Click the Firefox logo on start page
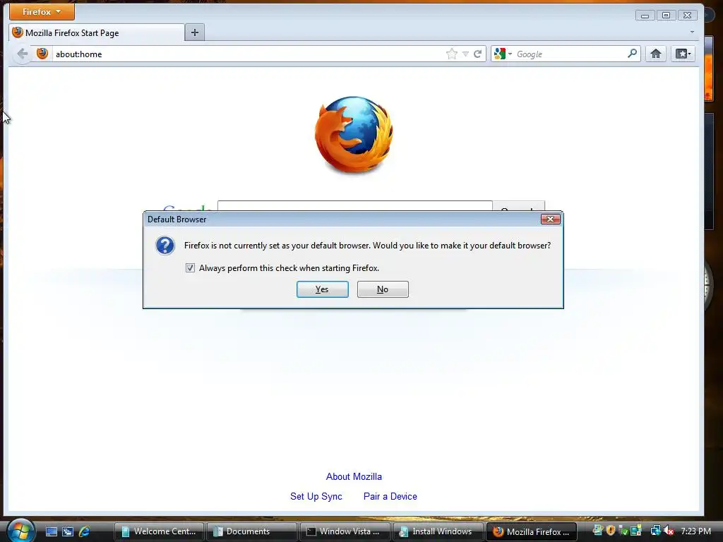Screen dimensions: 723x542 click(x=354, y=135)
